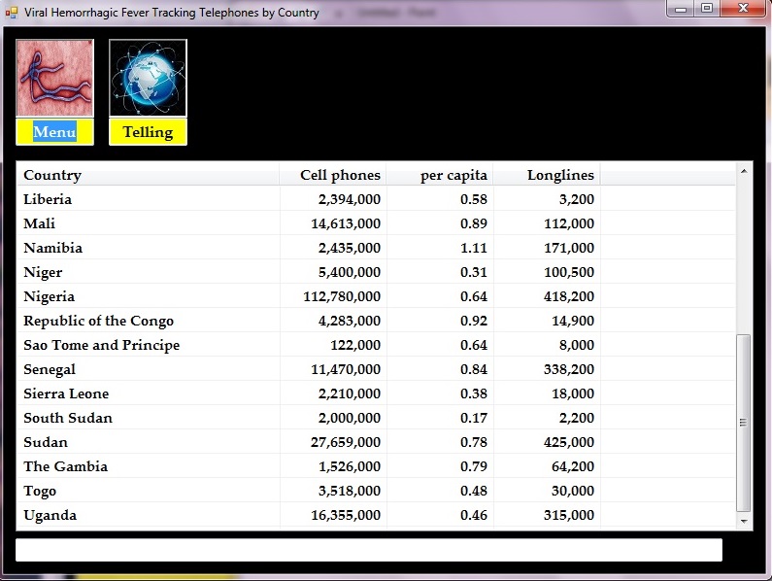The width and height of the screenshot is (772, 581).
Task: Click the app icon in title bar
Action: pyautogui.click(x=12, y=13)
